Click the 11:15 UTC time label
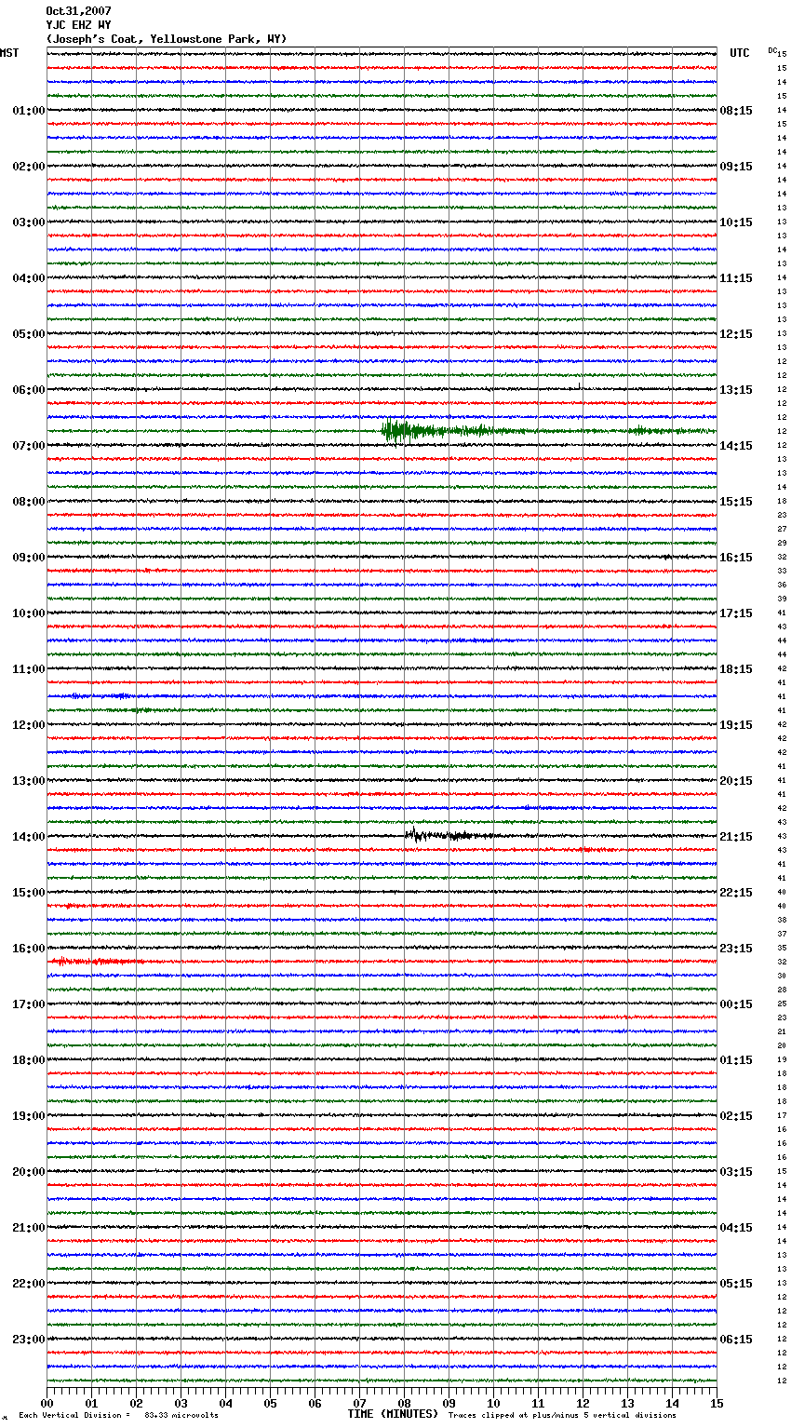 pyautogui.click(x=736, y=278)
